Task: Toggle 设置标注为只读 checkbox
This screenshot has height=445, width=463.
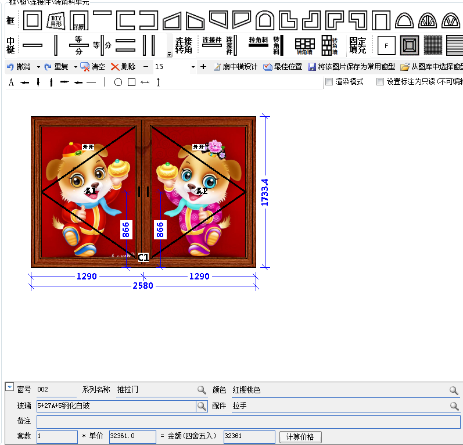Action: point(380,81)
